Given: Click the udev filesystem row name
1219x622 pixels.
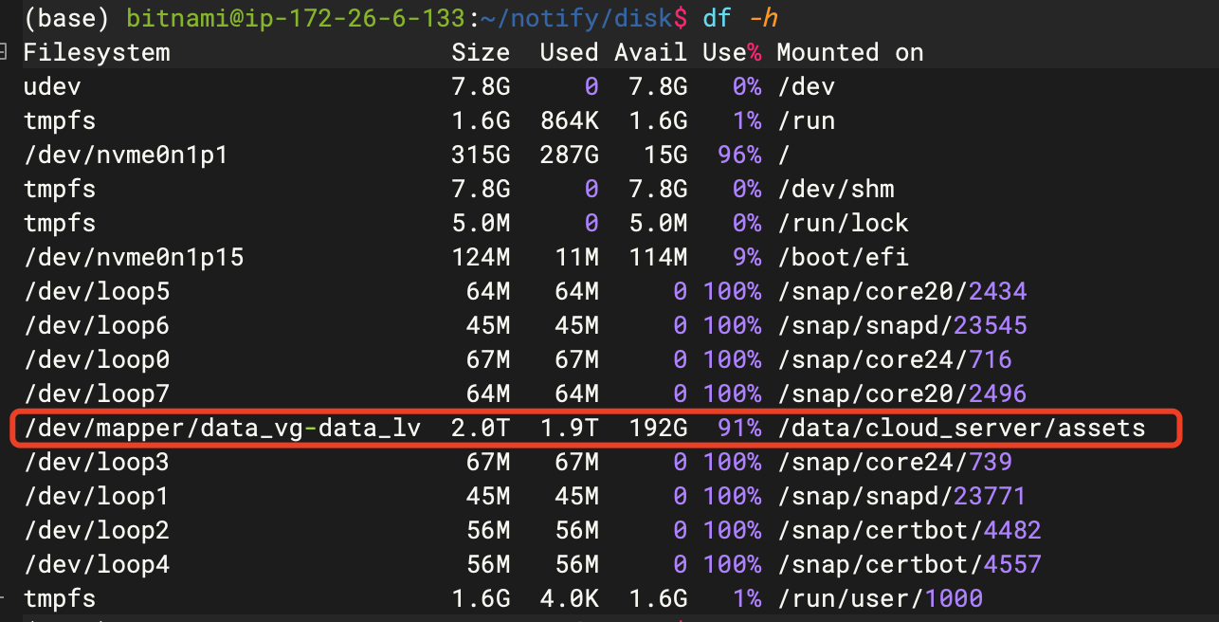Looking at the screenshot, I should pos(52,86).
